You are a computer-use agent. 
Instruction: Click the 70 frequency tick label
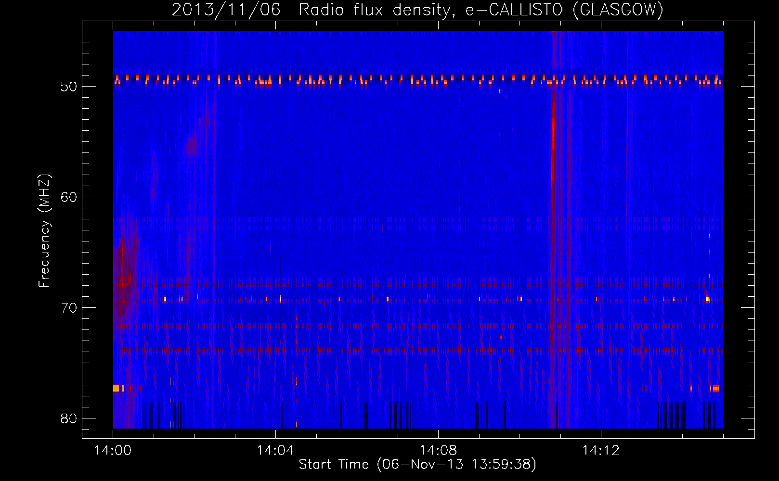tap(69, 308)
